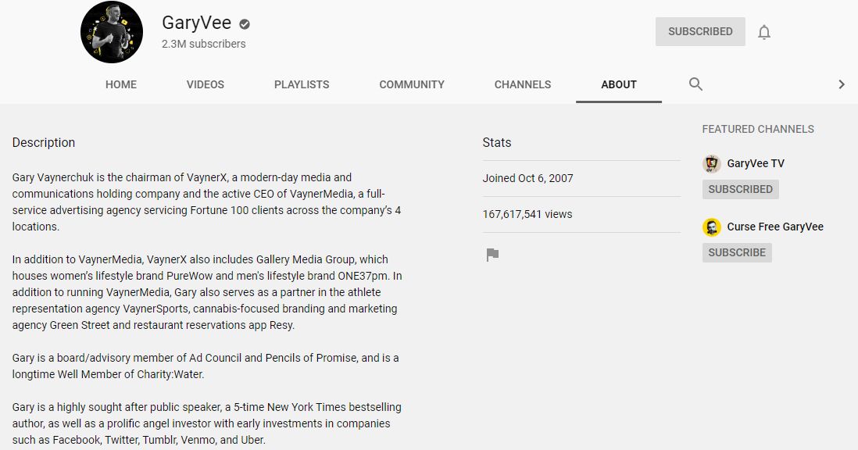
Task: Click the 167,617,541 views stat
Action: tap(527, 214)
